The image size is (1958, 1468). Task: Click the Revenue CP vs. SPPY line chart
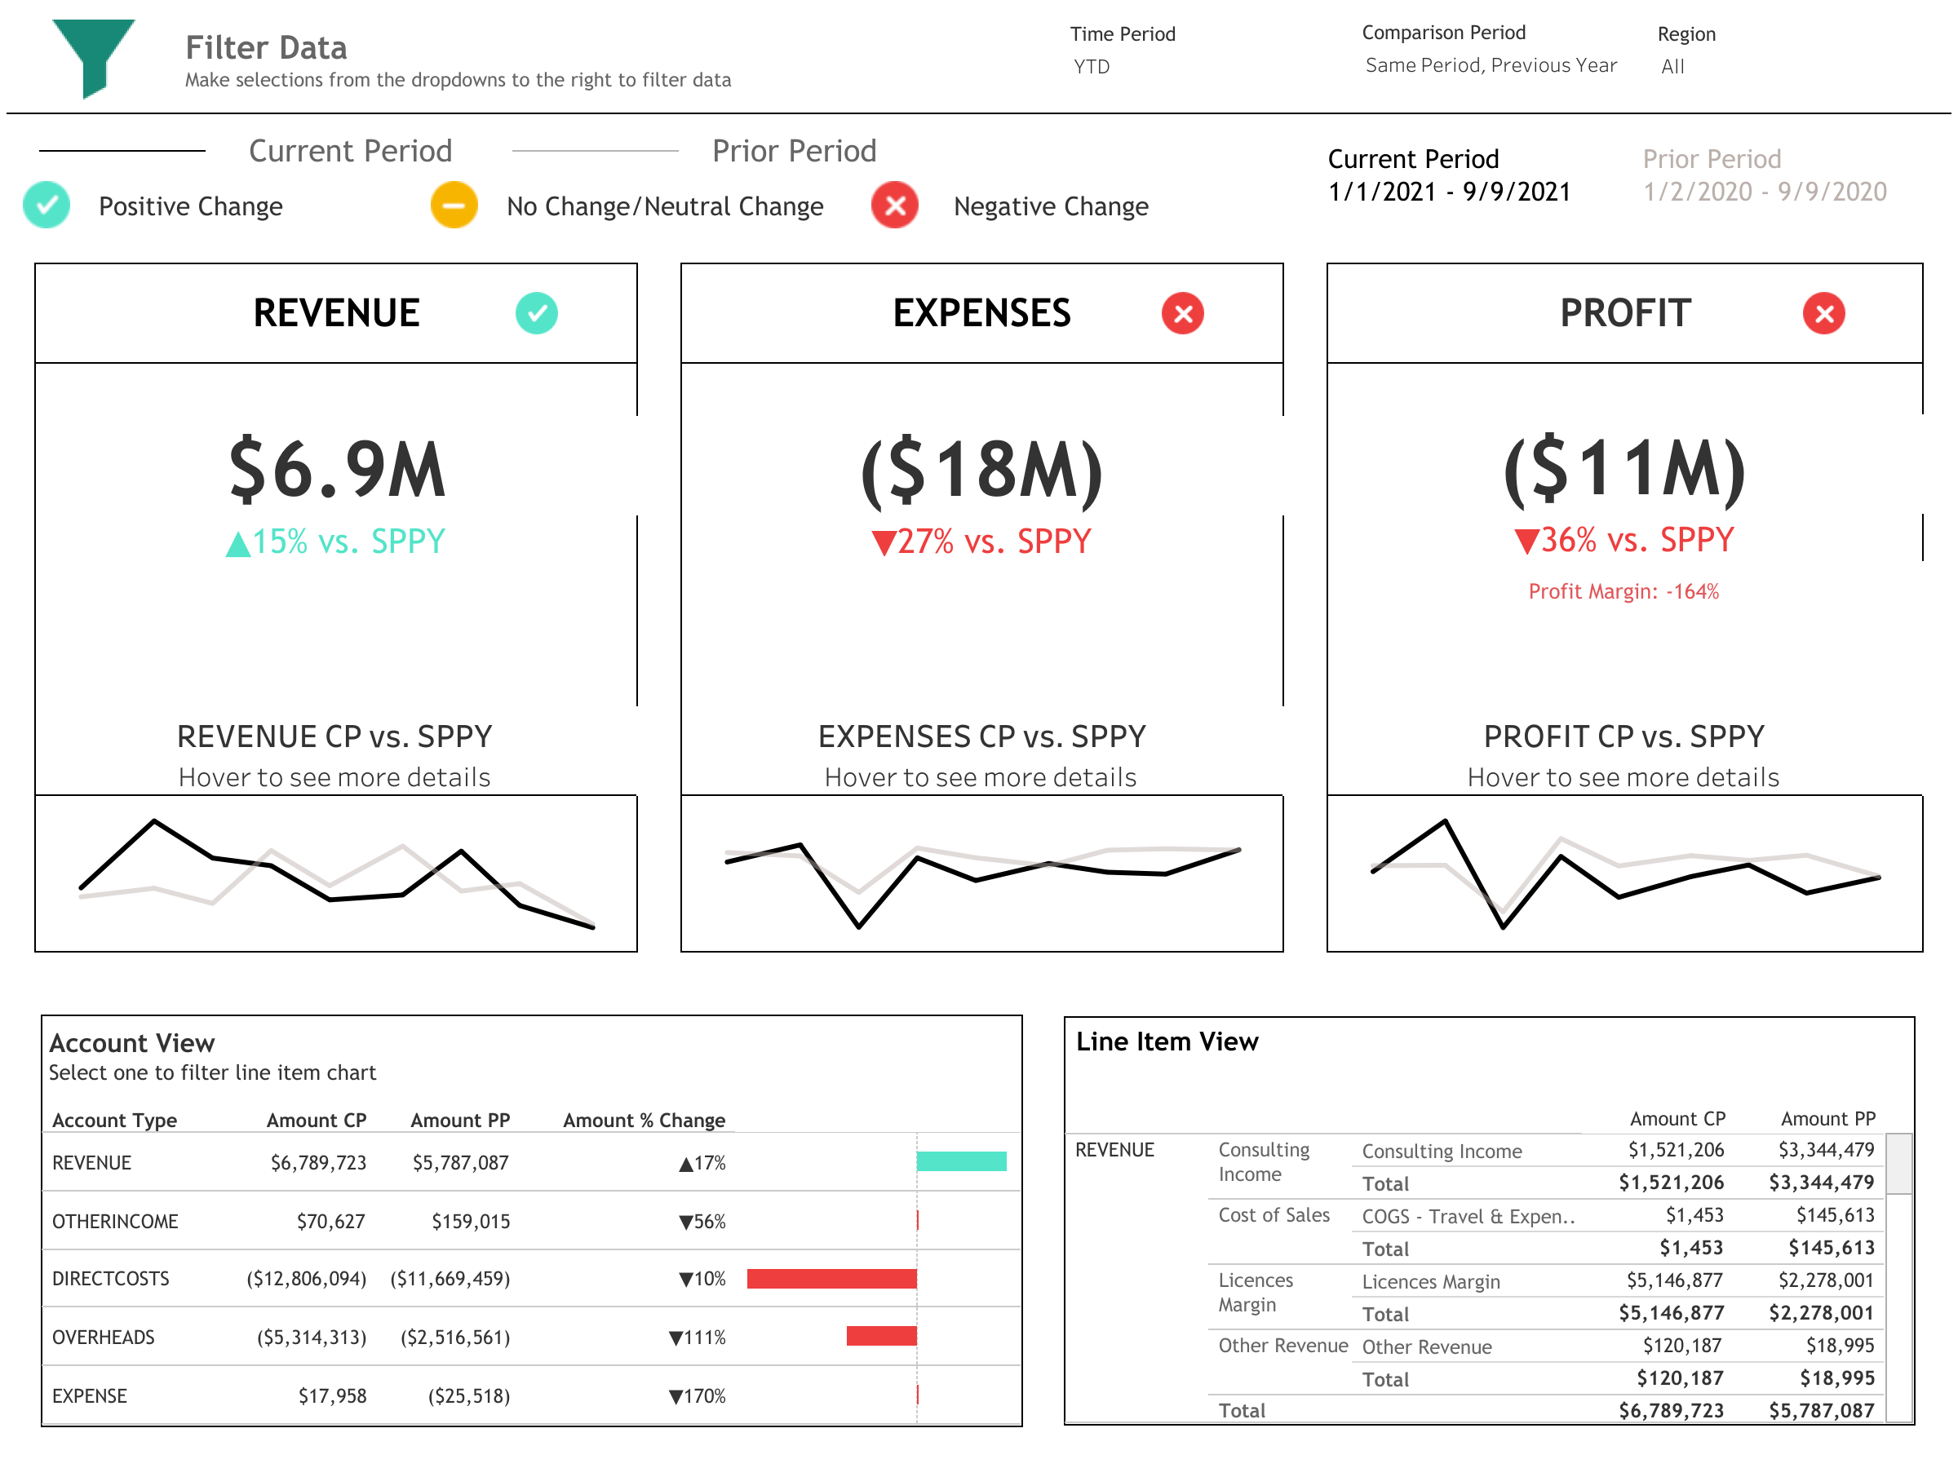click(x=336, y=873)
